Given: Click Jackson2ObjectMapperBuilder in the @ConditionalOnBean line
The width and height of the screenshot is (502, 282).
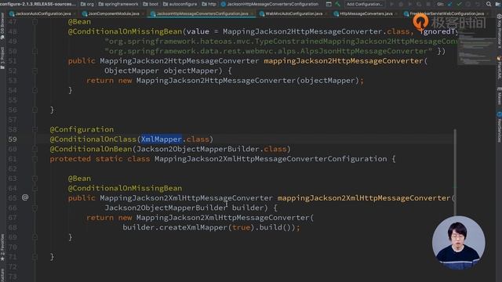Looking at the screenshot, I should [x=198, y=150].
